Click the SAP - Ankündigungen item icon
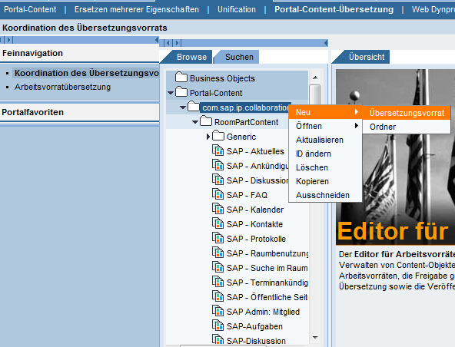Image resolution: width=455 pixels, height=347 pixels. pyautogui.click(x=218, y=165)
